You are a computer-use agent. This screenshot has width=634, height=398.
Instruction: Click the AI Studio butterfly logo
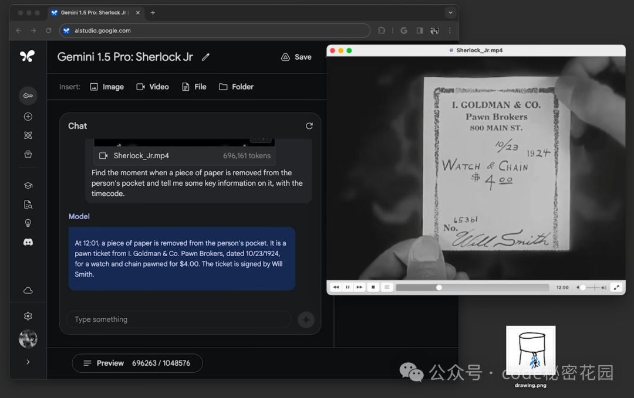coord(28,56)
